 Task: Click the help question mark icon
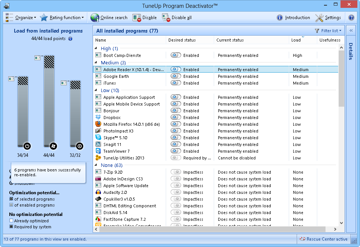click(x=351, y=18)
